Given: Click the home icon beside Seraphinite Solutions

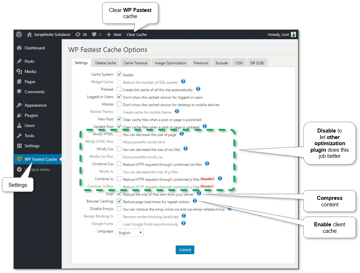Looking at the screenshot, I should pyautogui.click(x=29, y=34).
